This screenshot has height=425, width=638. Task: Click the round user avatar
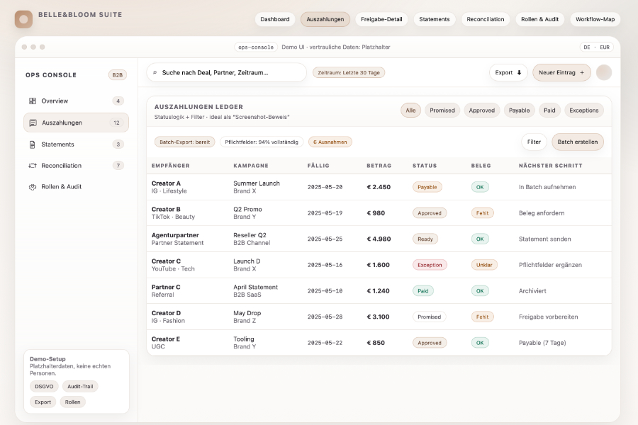tap(604, 72)
